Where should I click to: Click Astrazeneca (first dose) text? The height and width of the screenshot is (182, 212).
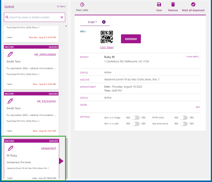pyautogui.click(x=19, y=162)
